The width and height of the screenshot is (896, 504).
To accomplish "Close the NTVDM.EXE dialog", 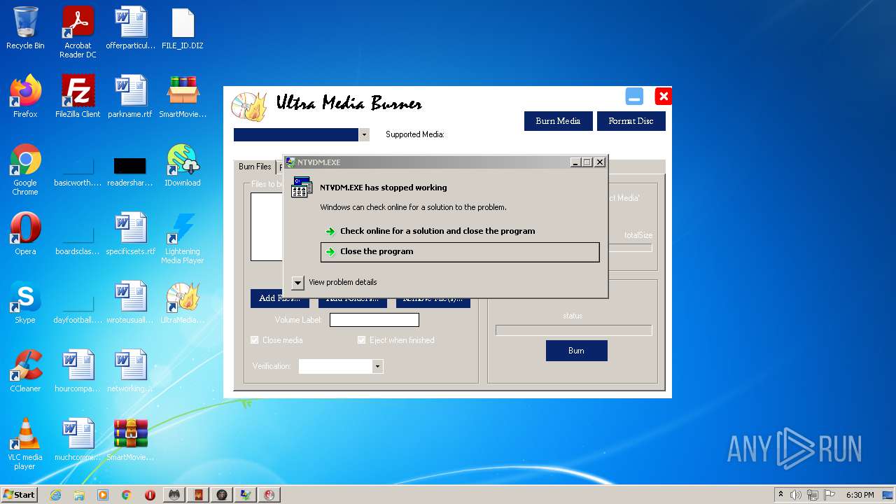I will click(x=600, y=162).
